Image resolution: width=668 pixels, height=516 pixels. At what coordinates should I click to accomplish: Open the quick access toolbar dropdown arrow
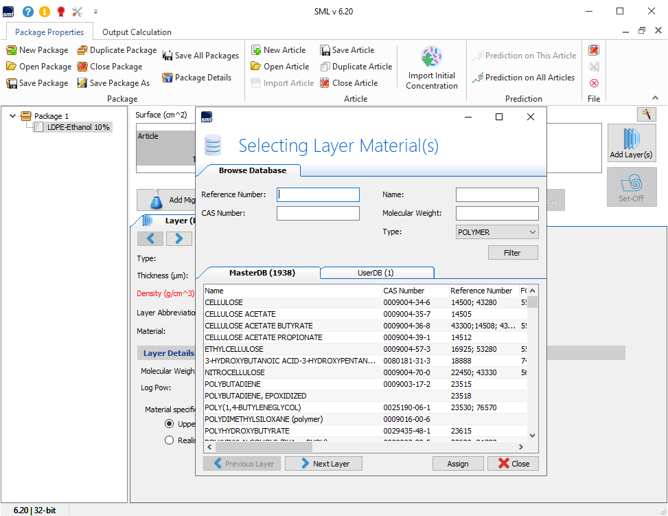(x=95, y=12)
